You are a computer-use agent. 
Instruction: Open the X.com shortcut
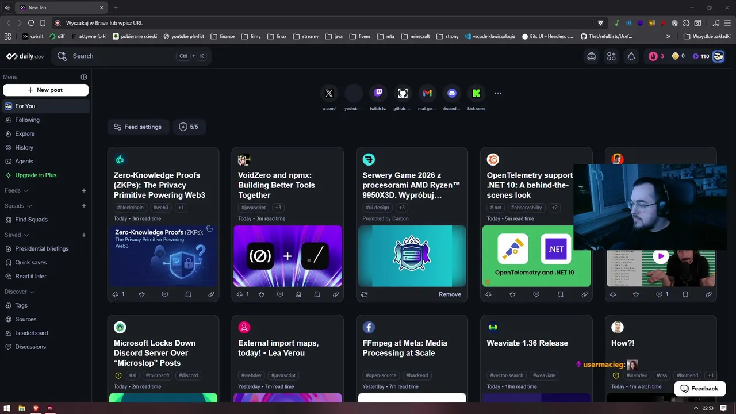(329, 93)
